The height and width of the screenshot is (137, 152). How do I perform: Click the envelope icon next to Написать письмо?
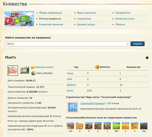(33, 67)
